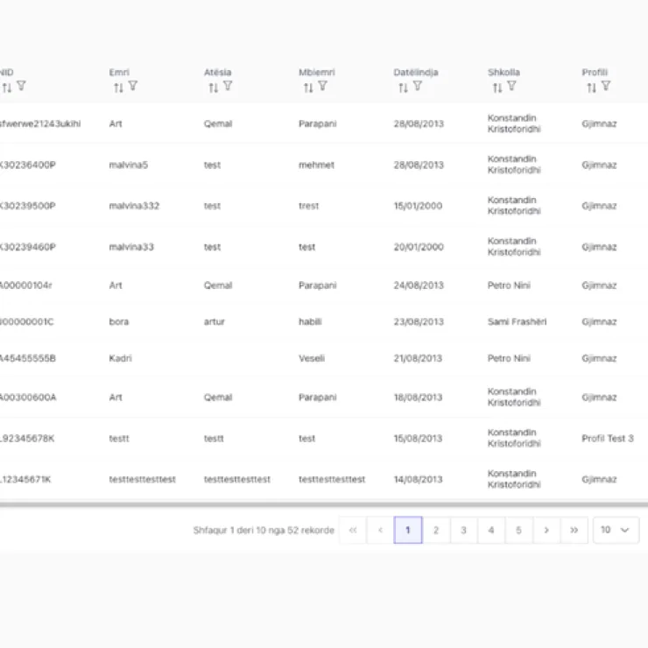Screen dimensions: 648x648
Task: Click surname cell 'Veseli'
Action: coord(312,358)
